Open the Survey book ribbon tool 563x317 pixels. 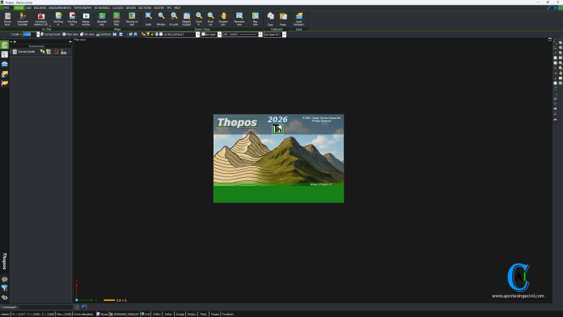pyautogui.click(x=7, y=19)
